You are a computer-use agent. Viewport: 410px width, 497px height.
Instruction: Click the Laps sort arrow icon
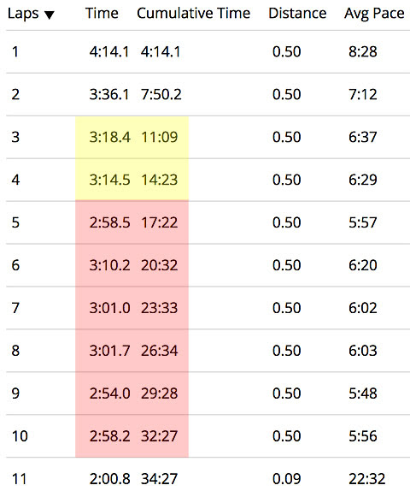(x=50, y=15)
